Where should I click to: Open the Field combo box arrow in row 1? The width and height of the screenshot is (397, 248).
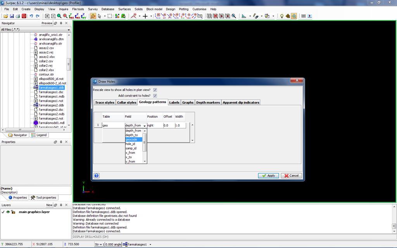pyautogui.click(x=145, y=126)
